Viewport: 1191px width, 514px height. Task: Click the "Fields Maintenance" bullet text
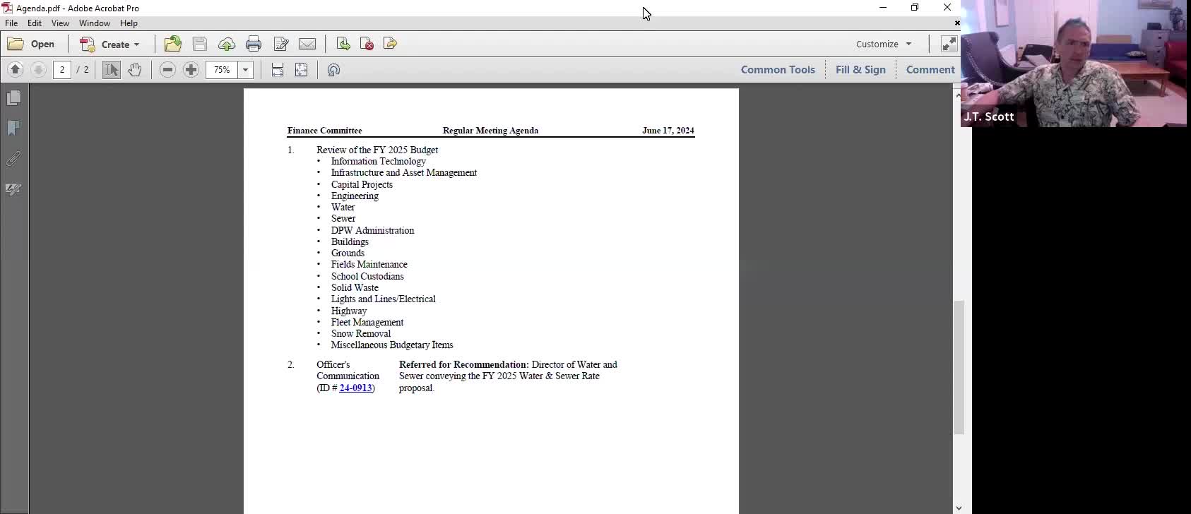(x=369, y=265)
